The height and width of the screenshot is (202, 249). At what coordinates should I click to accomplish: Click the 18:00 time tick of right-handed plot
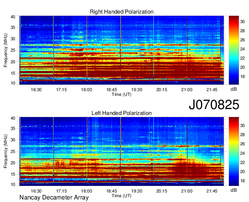coord(86,90)
